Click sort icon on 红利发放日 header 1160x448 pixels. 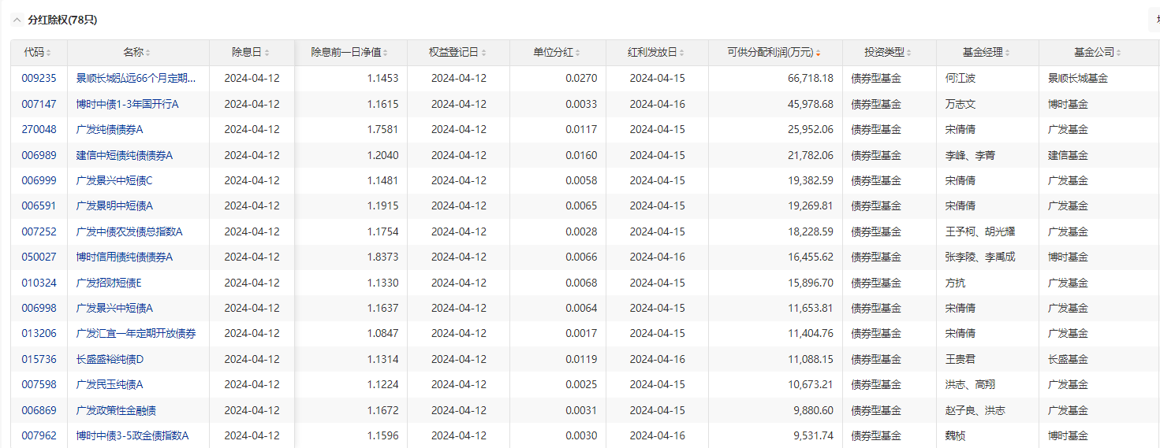(x=682, y=53)
